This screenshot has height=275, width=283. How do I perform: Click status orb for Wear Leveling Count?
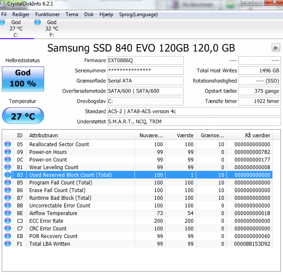(8, 167)
